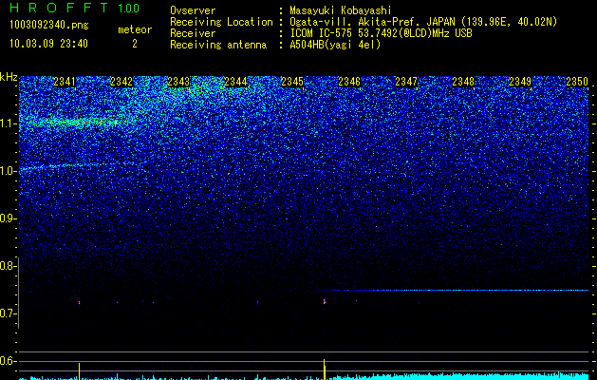The width and height of the screenshot is (597, 380).
Task: Click the yellow spike near 2341
Action: (x=79, y=371)
